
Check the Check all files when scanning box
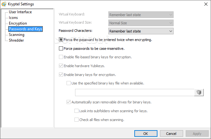[76, 119]
